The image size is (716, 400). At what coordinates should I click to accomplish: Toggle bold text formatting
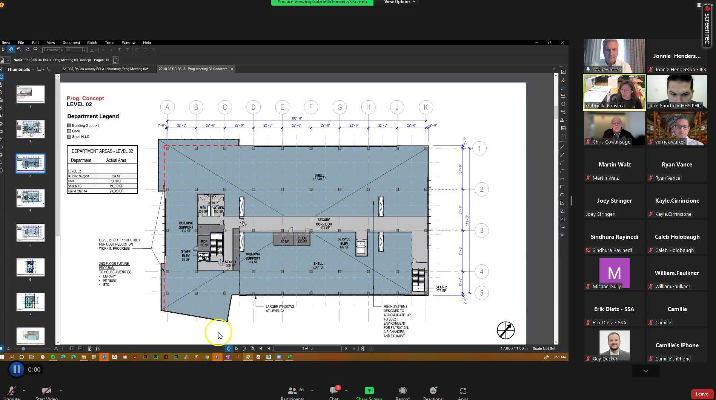(103, 50)
